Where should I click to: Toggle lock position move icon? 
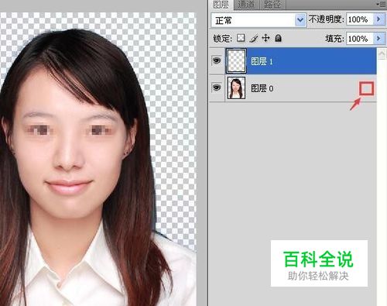(x=265, y=38)
